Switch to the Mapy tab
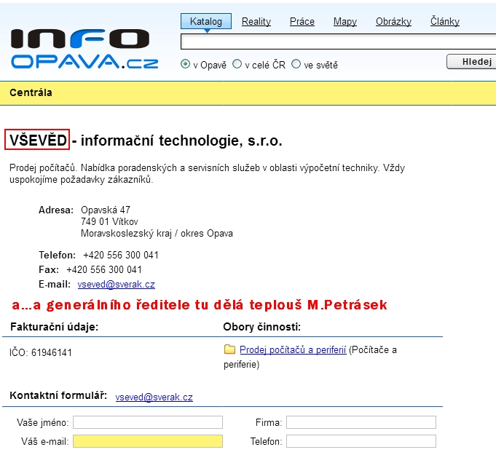This screenshot has height=455, width=496. coord(345,22)
